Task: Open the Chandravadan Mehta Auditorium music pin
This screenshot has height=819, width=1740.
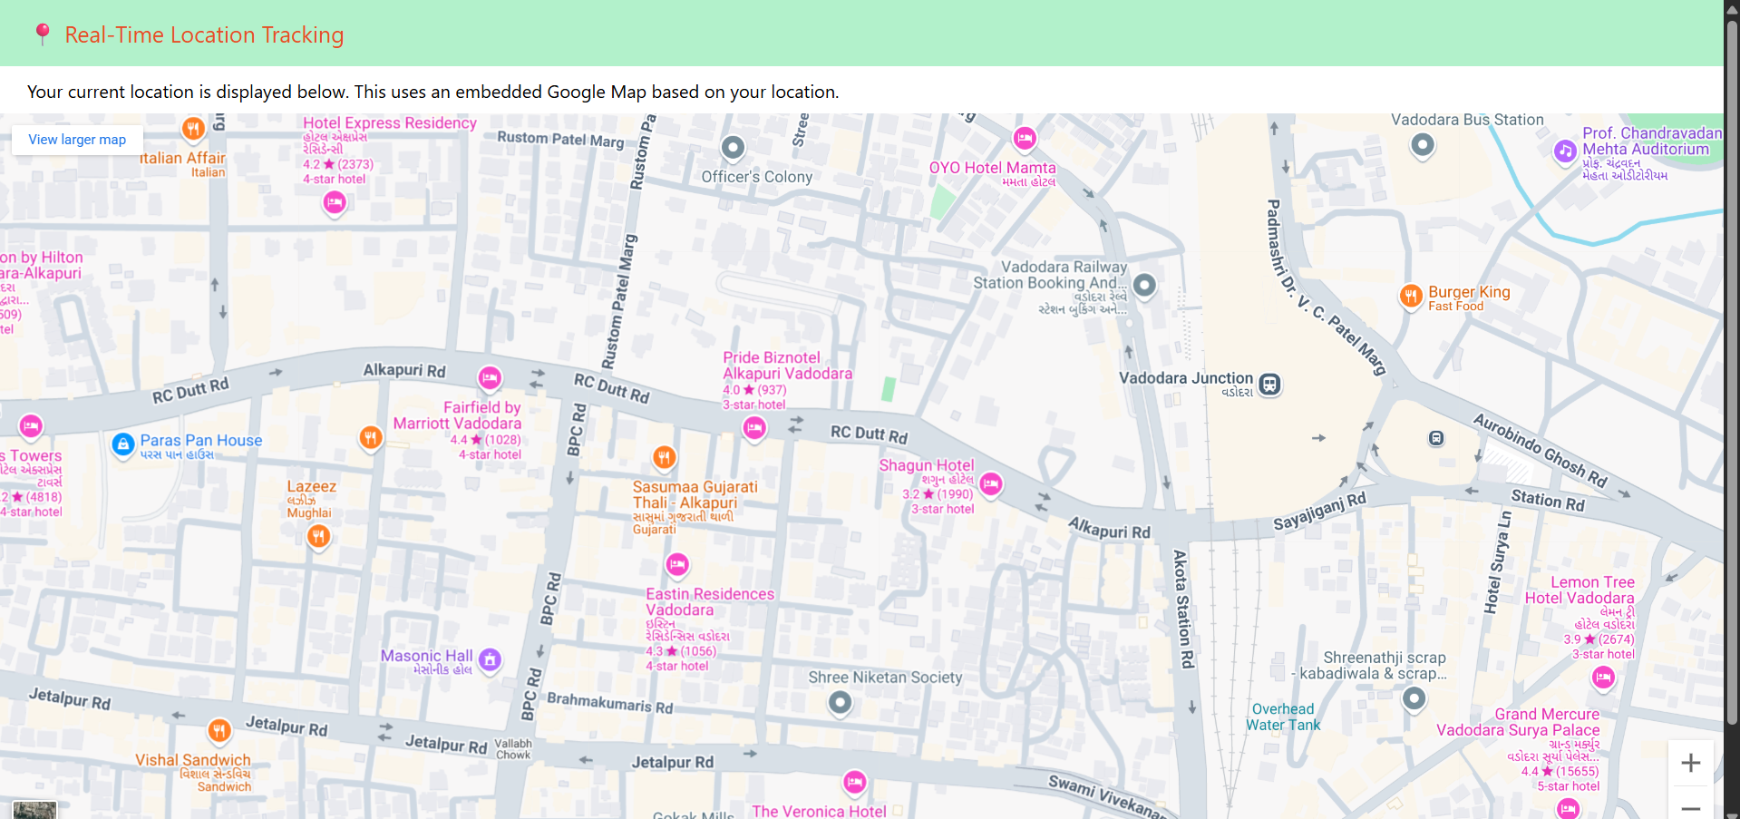Action: pos(1565,151)
